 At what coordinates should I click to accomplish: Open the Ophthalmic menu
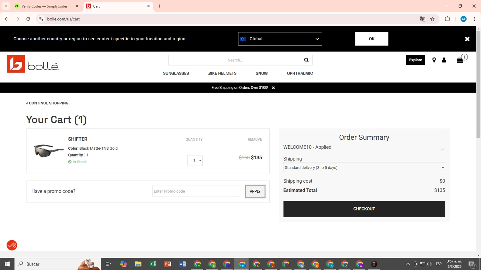point(300,73)
